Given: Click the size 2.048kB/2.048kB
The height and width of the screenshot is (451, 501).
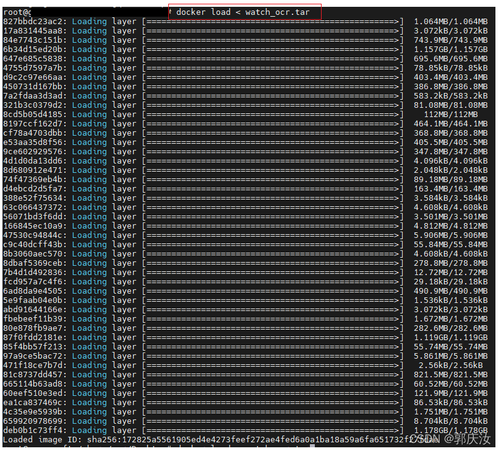Looking at the screenshot, I should pos(451,170).
